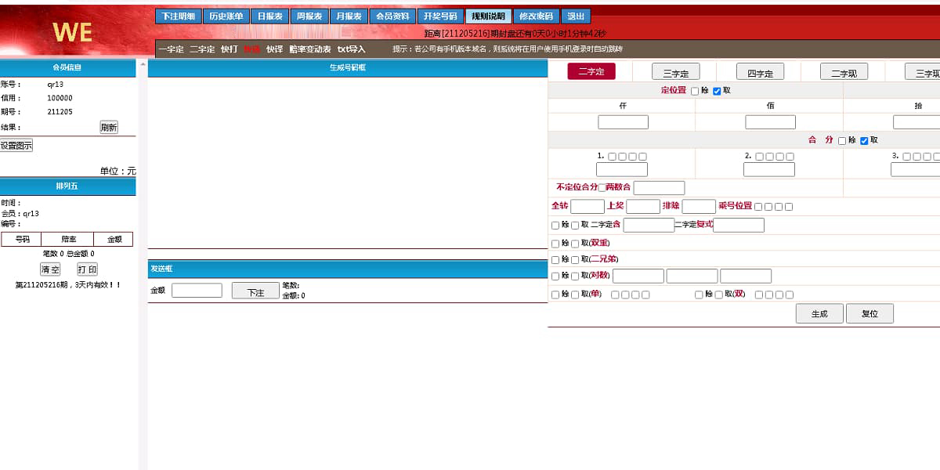Click the 打印 print button
Image resolution: width=940 pixels, height=470 pixels.
tap(87, 269)
